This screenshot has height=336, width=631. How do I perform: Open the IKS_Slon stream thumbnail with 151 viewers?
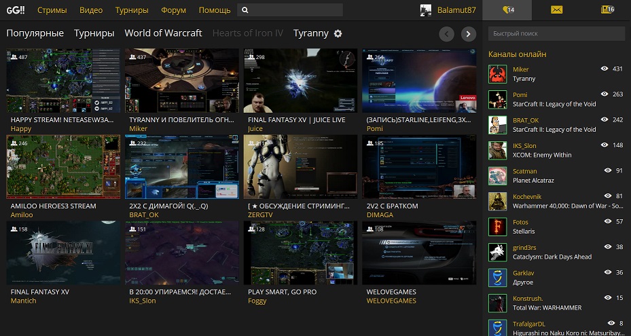coord(182,253)
